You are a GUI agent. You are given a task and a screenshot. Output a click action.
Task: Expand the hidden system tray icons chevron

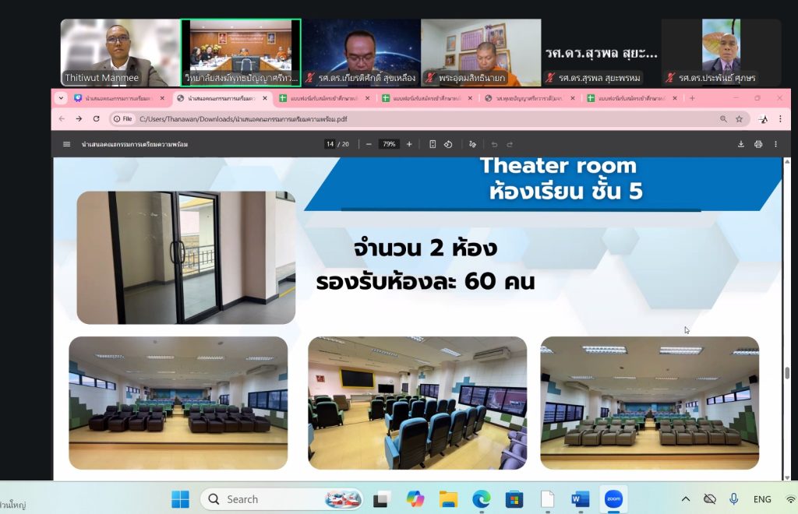pos(686,499)
